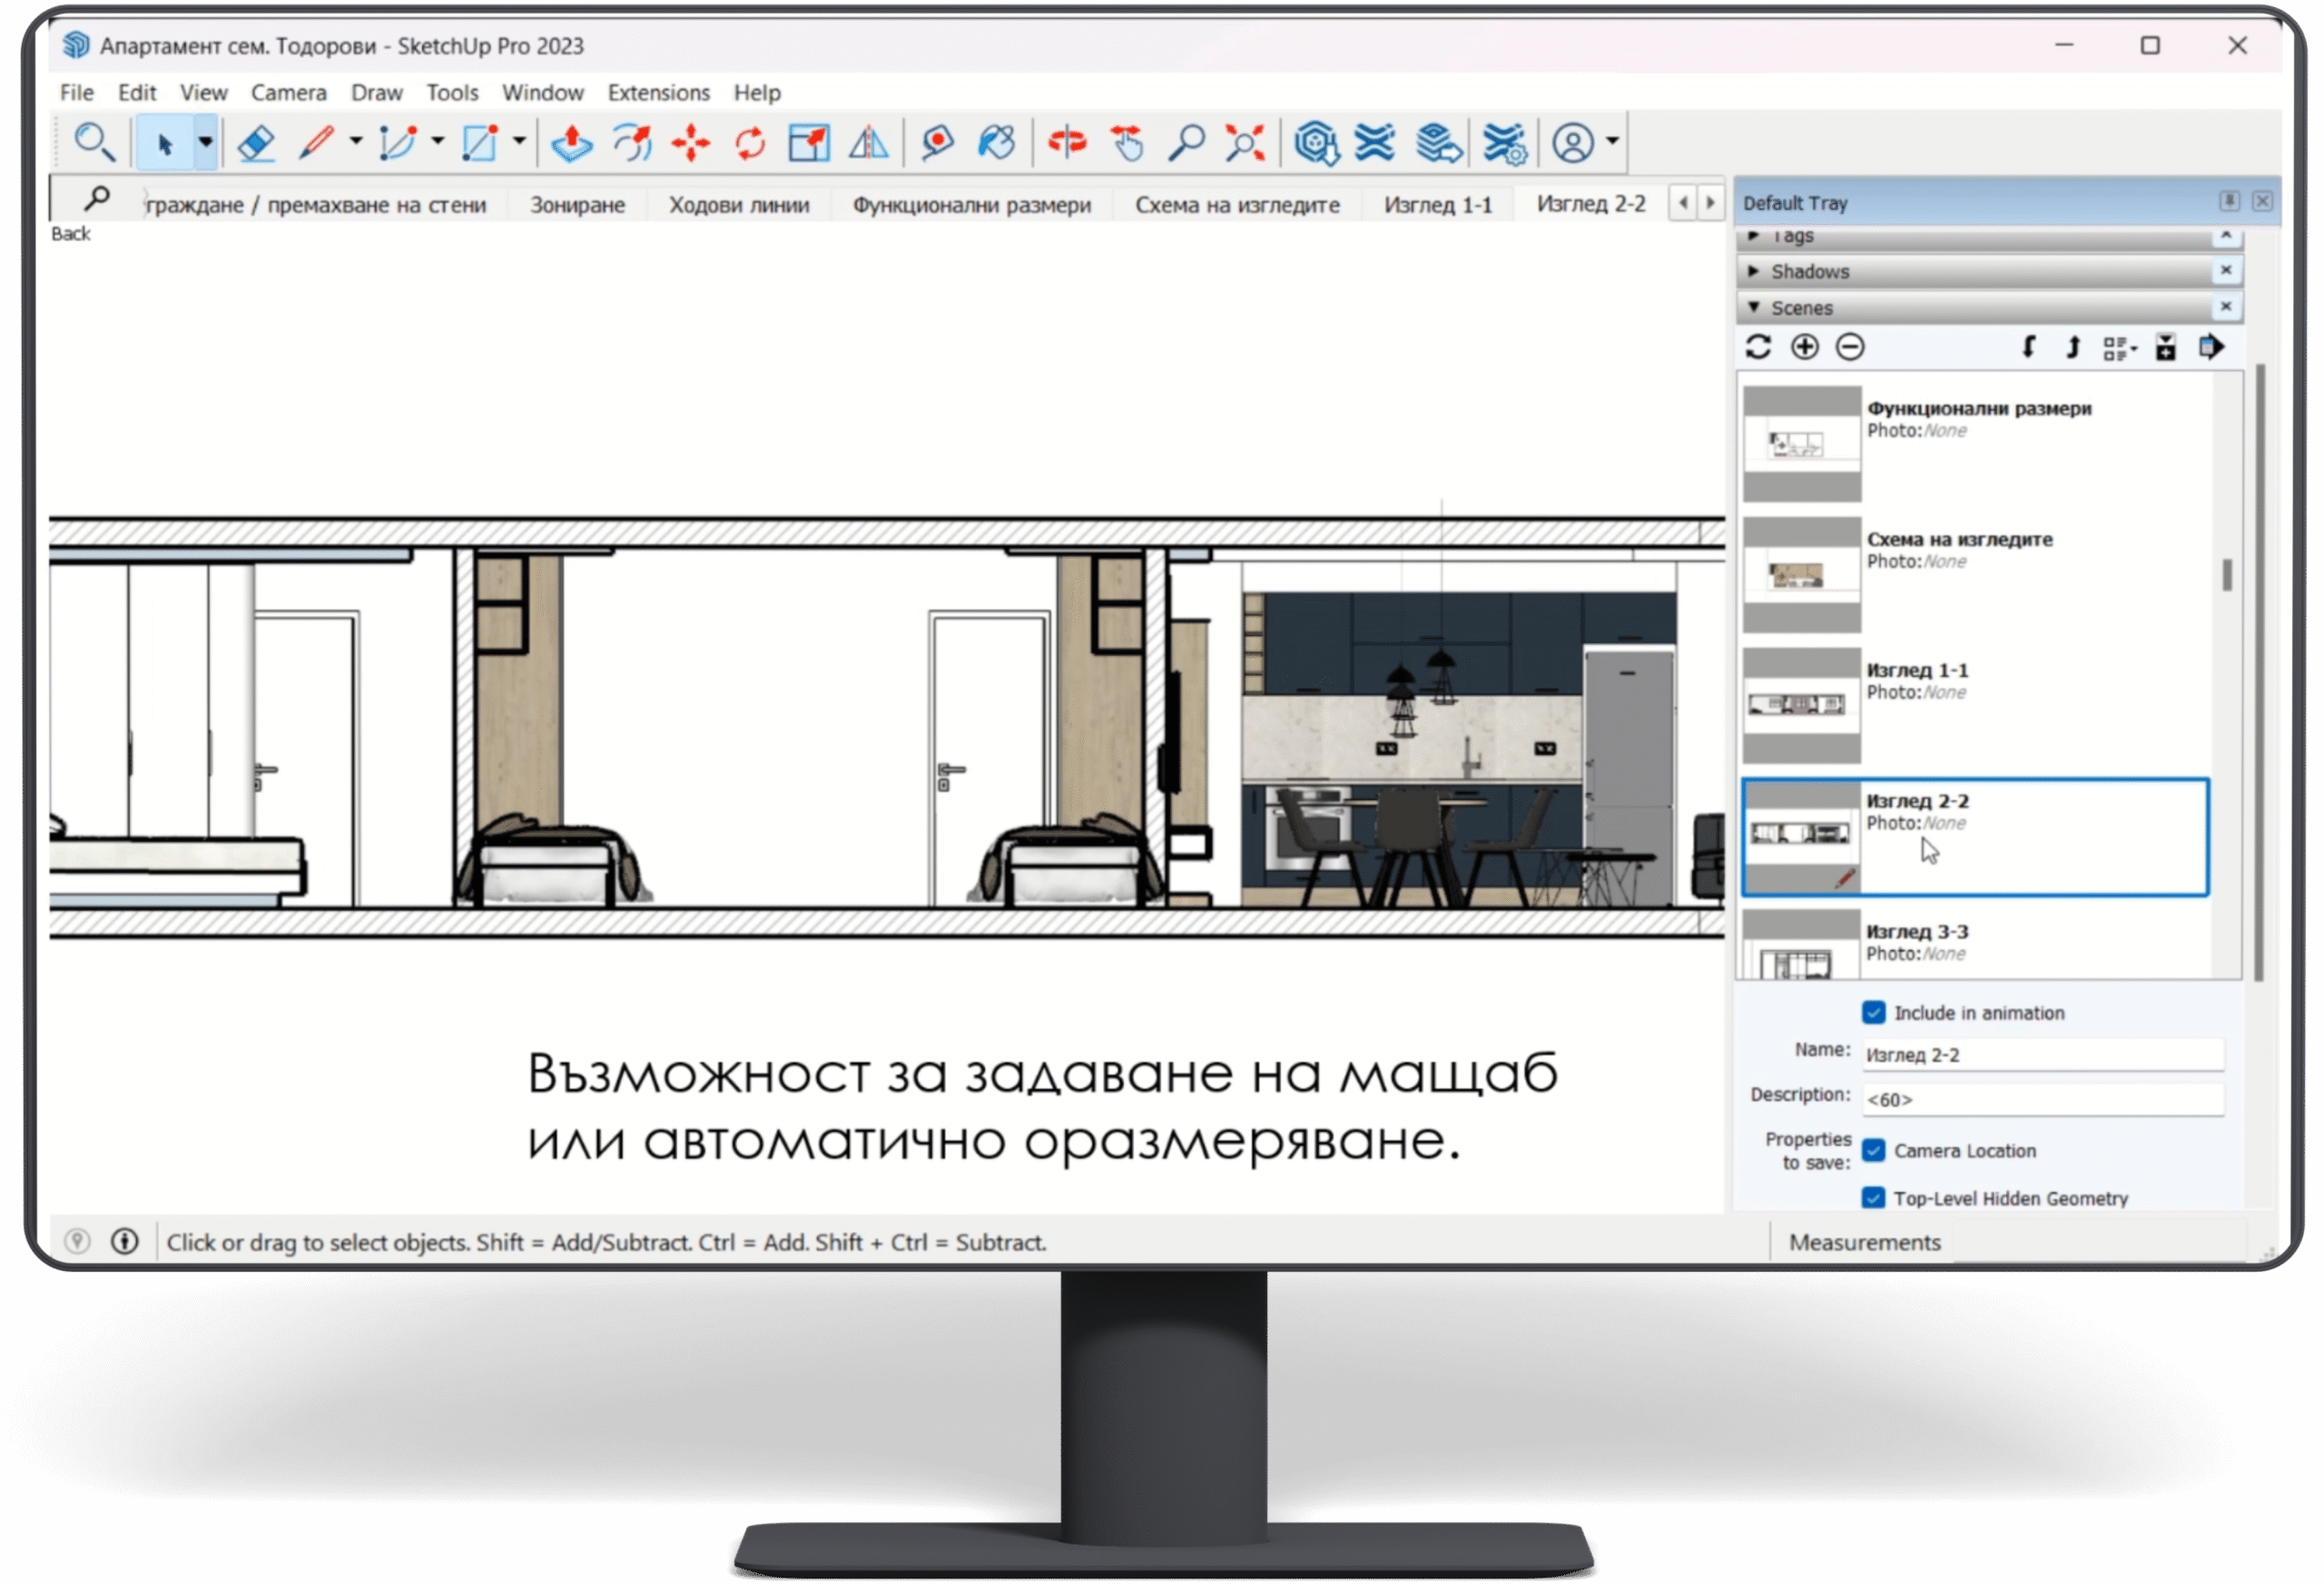Click the Add Scene plus icon
Image resolution: width=2324 pixels, height=1585 pixels.
click(x=1804, y=347)
